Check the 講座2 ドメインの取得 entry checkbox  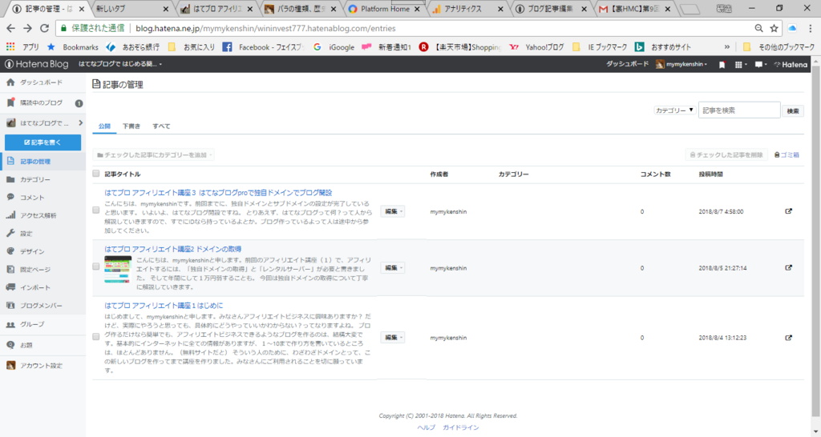pyautogui.click(x=96, y=267)
